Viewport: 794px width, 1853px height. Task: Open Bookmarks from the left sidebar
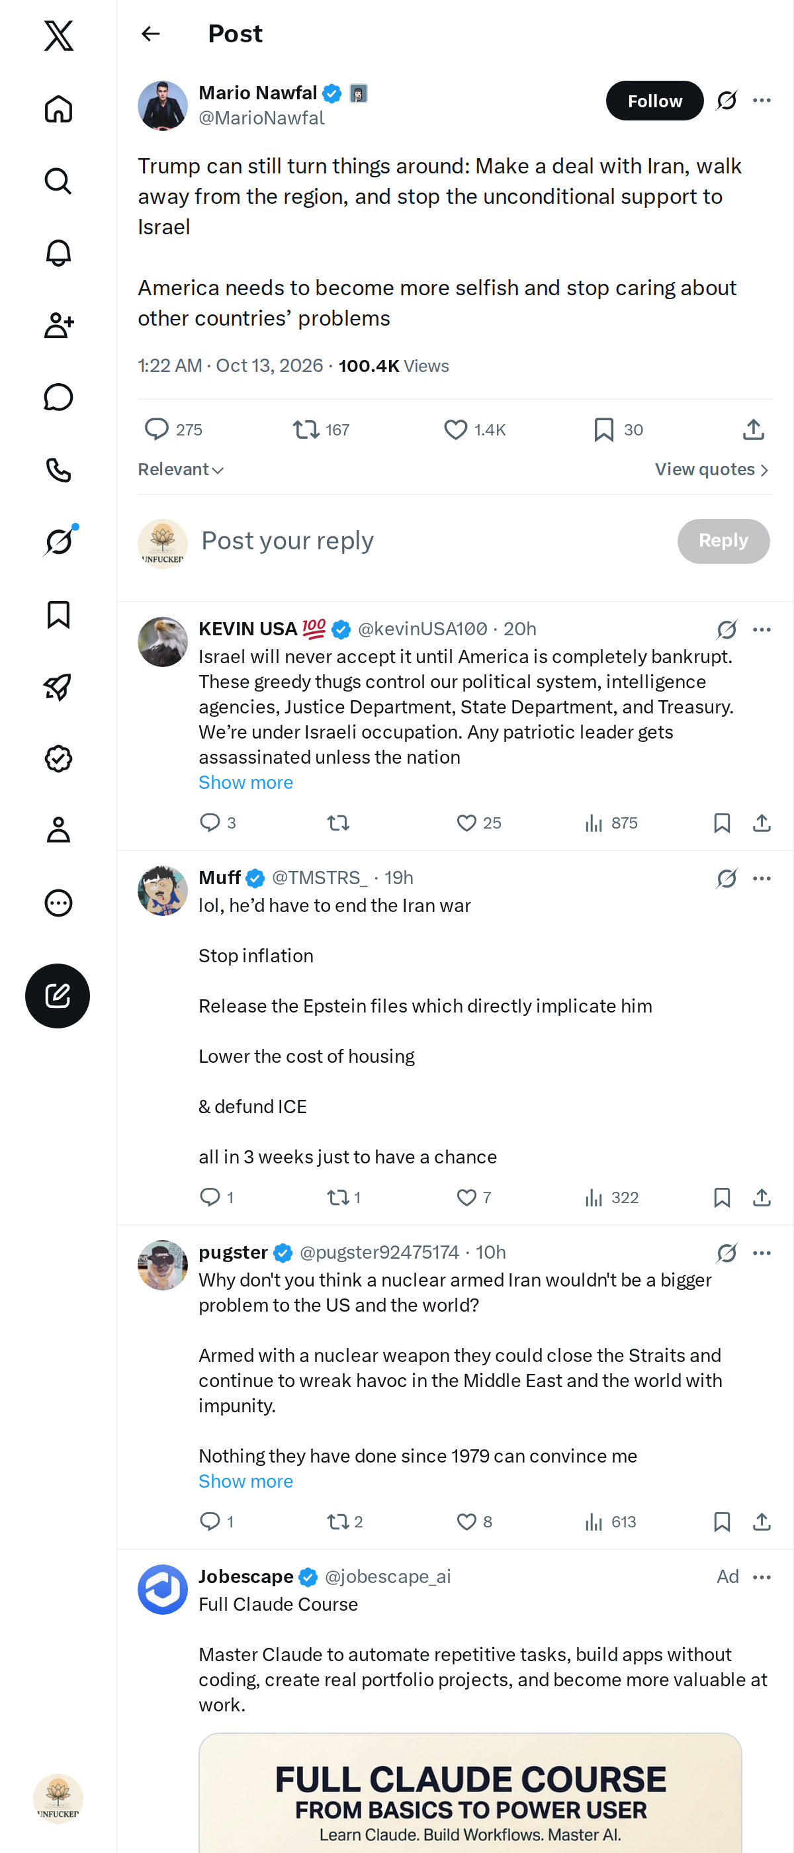coord(58,614)
